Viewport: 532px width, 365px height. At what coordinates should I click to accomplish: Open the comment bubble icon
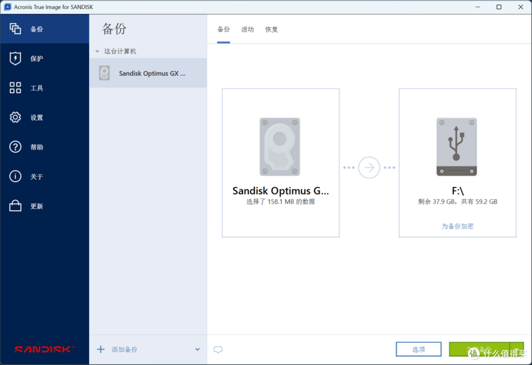218,350
